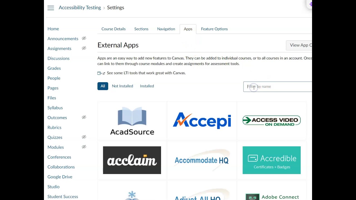Open Rubrics in course navigation
Viewport: 356px width, 200px height.
pyautogui.click(x=54, y=127)
